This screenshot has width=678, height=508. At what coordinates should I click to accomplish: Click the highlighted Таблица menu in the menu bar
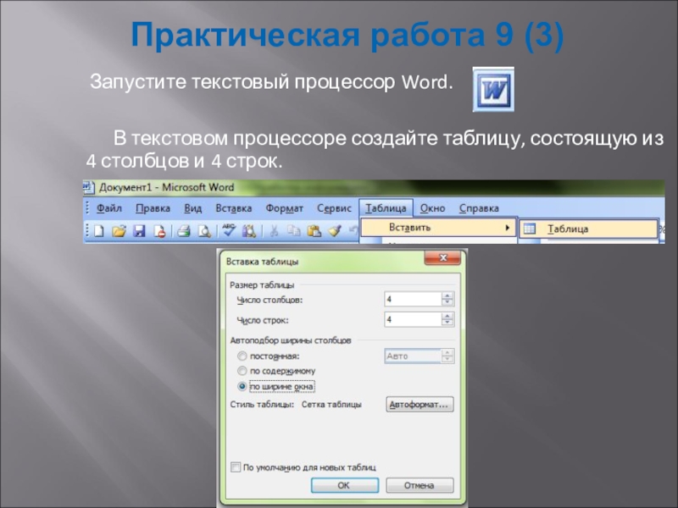click(x=386, y=208)
